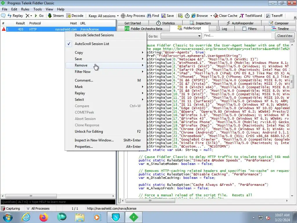Launch Firefox from the taskbar
Screen dimensions: 297x223
tap(44, 217)
